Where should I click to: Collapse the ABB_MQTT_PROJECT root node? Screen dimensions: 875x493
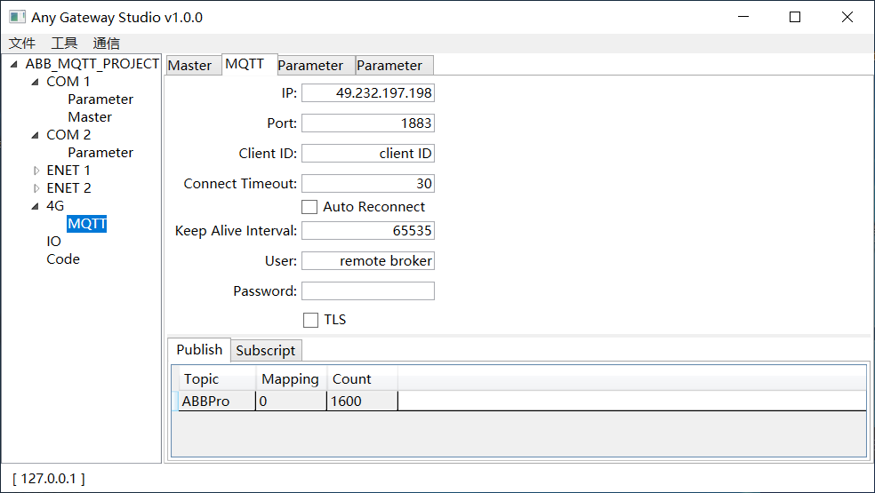14,64
